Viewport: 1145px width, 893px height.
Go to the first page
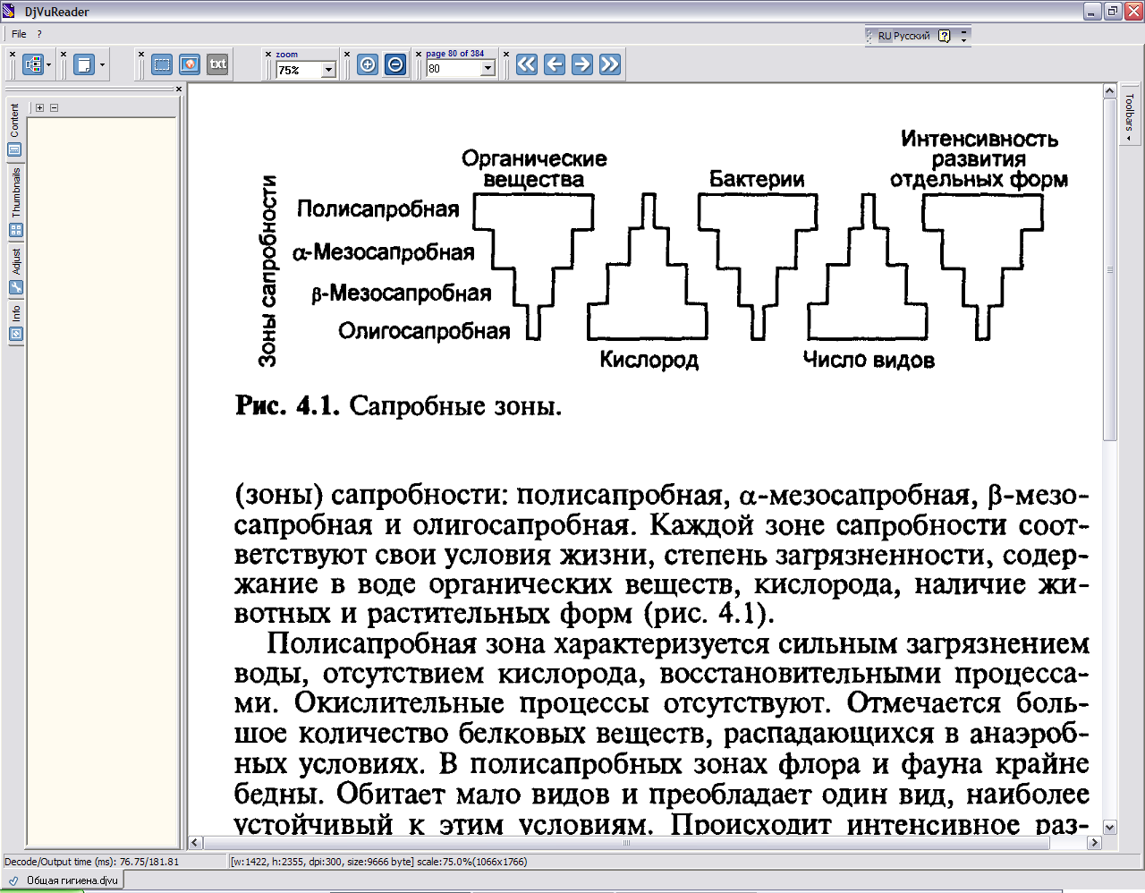click(x=527, y=64)
